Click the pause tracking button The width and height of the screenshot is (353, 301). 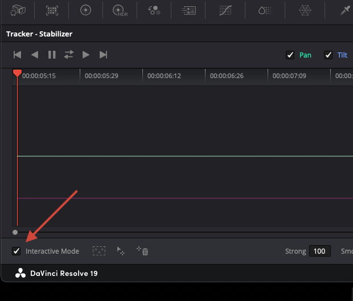[x=52, y=55]
